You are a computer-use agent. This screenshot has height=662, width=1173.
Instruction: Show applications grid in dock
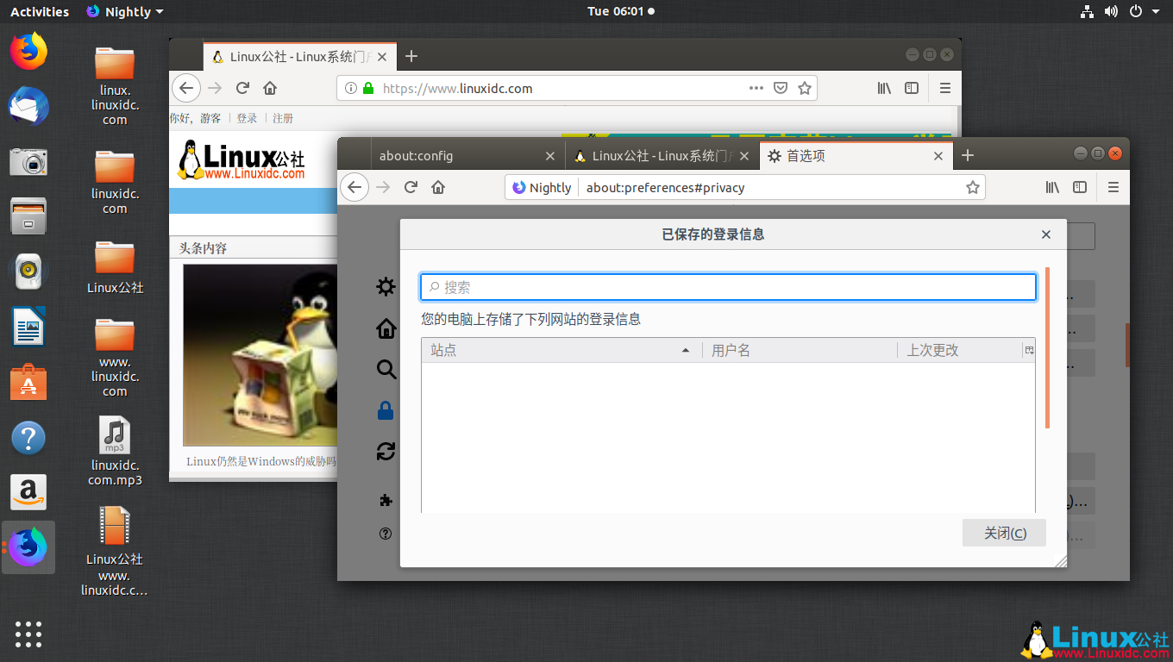pyautogui.click(x=28, y=634)
